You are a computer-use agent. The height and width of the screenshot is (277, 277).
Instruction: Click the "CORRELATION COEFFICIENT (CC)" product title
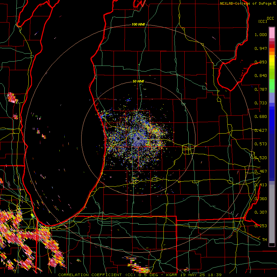98,275
